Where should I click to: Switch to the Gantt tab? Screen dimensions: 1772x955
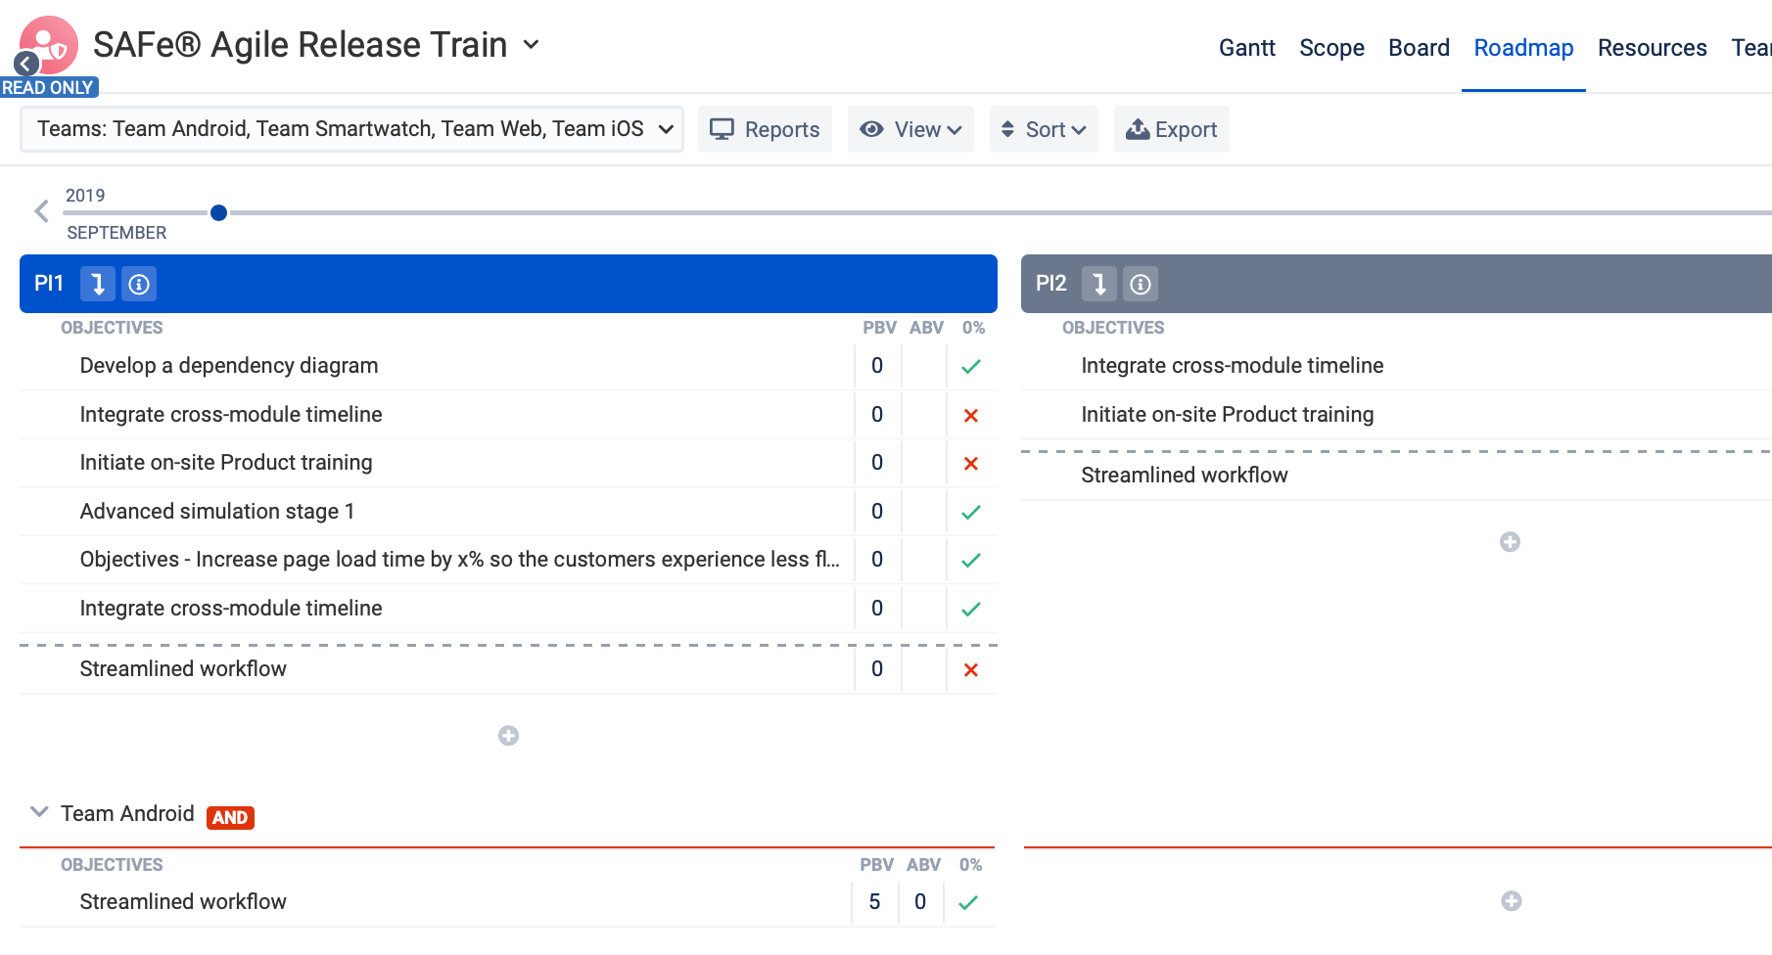(1246, 48)
